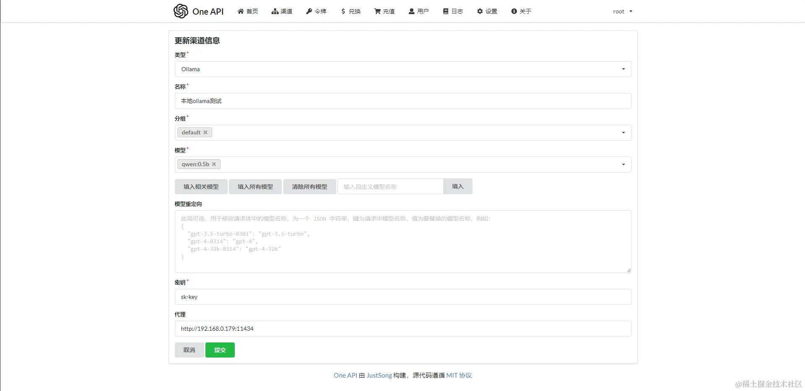
Task: Open the 日志 logs menu item
Action: pos(453,11)
